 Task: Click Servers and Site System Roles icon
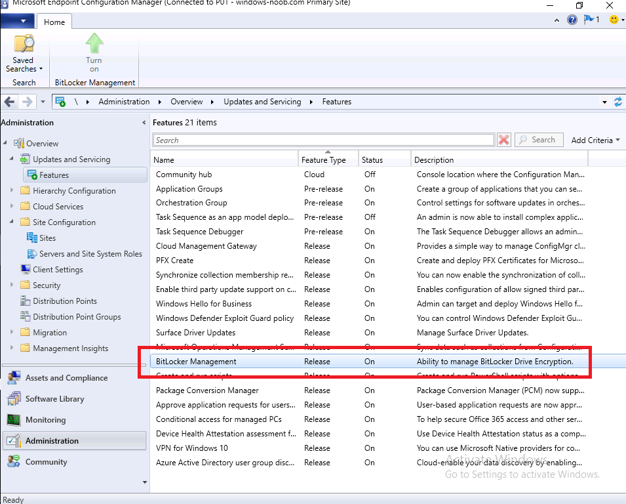pos(32,253)
